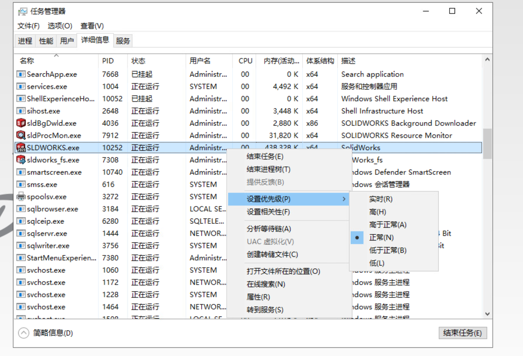The height and width of the screenshot is (356, 523).
Task: Set priority to 低(L)
Action: coord(394,263)
